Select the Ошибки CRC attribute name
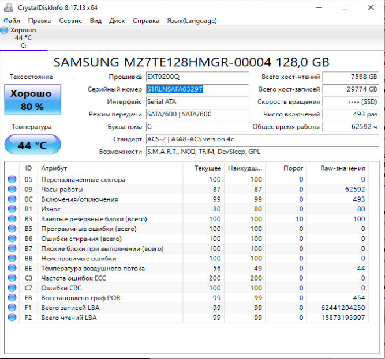The width and height of the screenshot is (385, 359). pos(61,288)
